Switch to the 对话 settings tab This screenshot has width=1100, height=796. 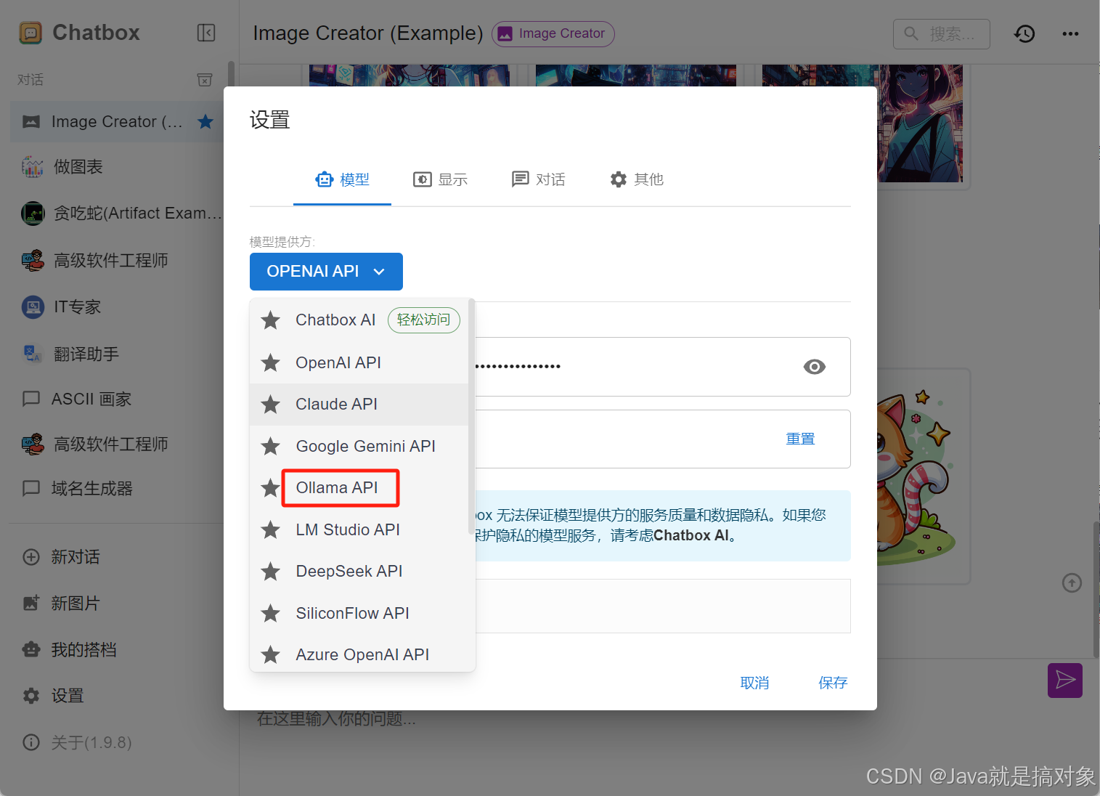[x=538, y=179]
